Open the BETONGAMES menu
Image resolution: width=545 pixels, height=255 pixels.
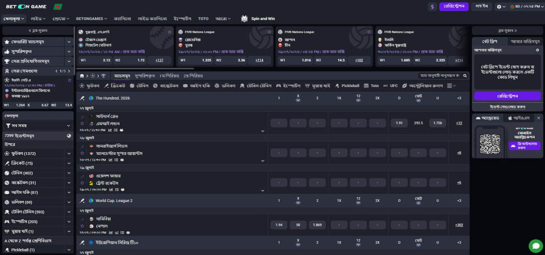(x=91, y=19)
